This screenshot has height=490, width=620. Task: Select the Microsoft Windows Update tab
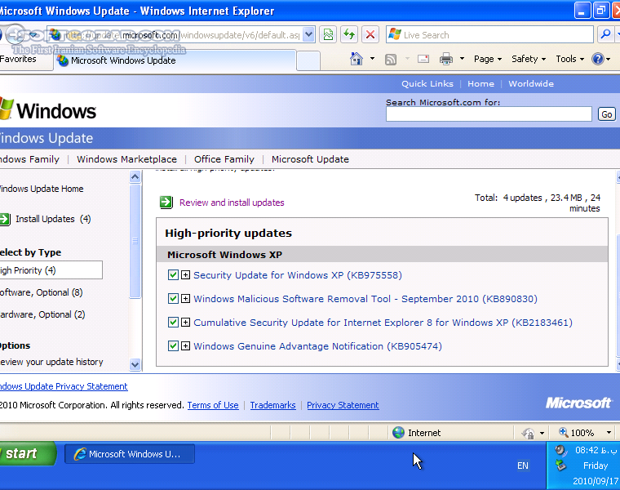[174, 60]
